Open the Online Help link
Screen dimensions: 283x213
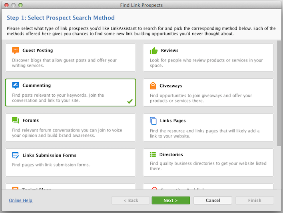click(x=20, y=200)
